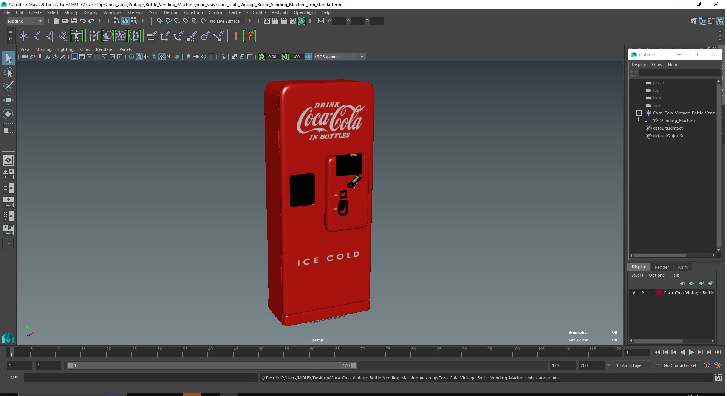Open the Script Editor icon at bottom right
Screen dimensions: 727x396
pyautogui.click(x=718, y=377)
